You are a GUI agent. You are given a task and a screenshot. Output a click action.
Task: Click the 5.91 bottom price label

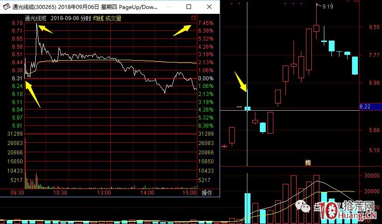point(17,125)
